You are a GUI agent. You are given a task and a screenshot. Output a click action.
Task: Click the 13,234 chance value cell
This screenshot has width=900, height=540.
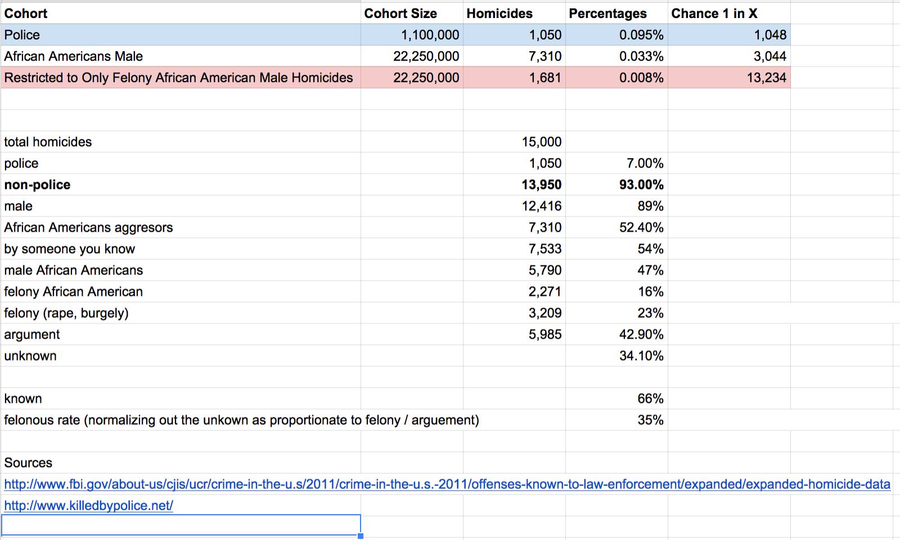[x=766, y=78]
